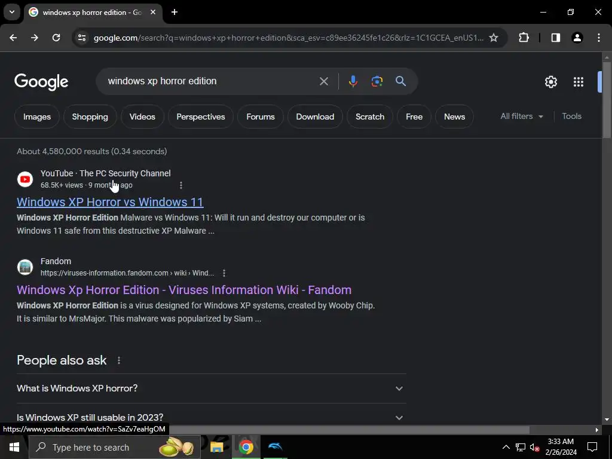
Task: Open the Viruses Information Wiki Fandom result
Action: point(184,290)
